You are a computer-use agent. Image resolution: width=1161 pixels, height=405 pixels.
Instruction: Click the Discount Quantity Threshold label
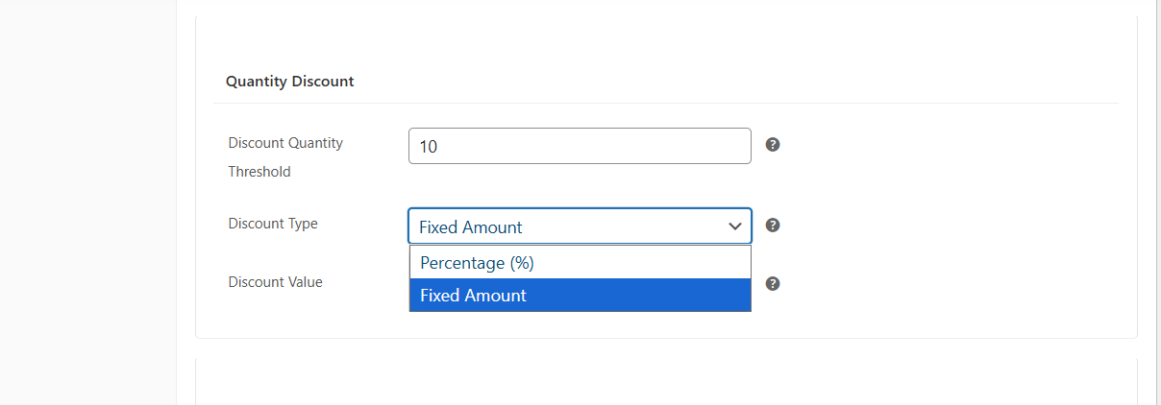tap(285, 143)
